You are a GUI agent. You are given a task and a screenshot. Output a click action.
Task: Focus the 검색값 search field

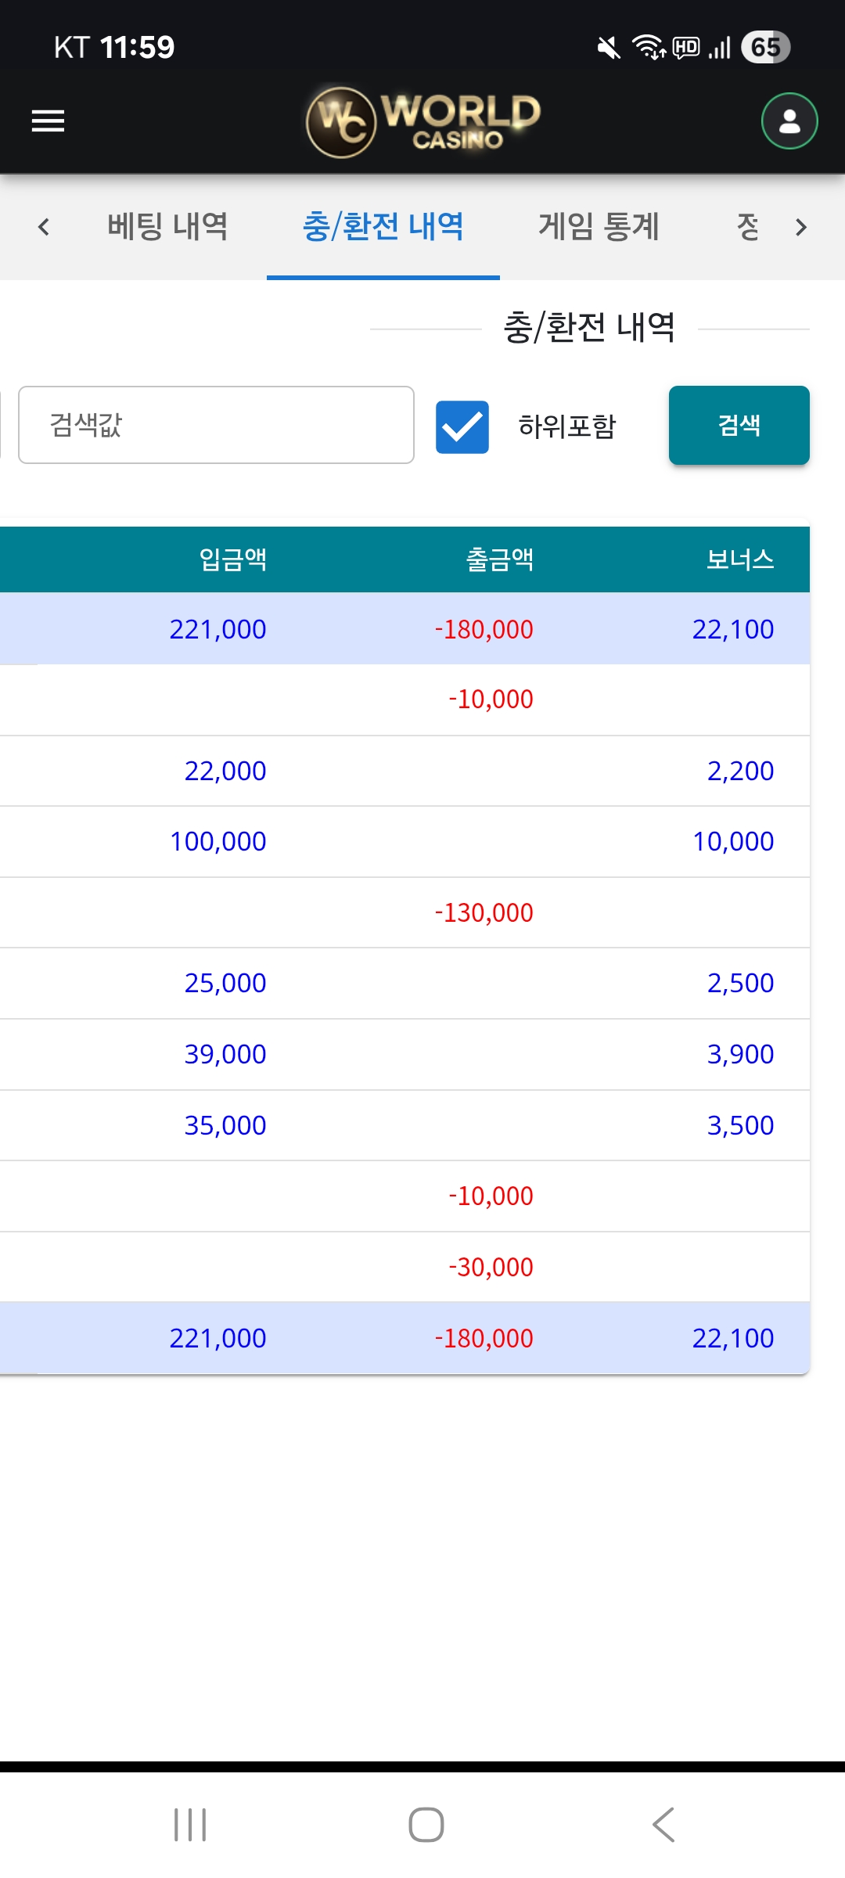click(x=216, y=425)
